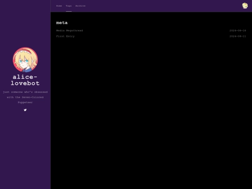Open the alice-lovebot site title link
252x189 pixels.
pos(25,80)
